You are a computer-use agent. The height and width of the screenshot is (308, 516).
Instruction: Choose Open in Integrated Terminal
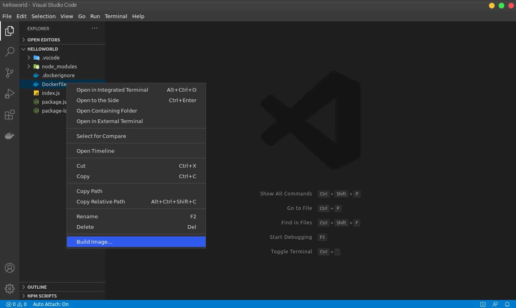(x=136, y=90)
